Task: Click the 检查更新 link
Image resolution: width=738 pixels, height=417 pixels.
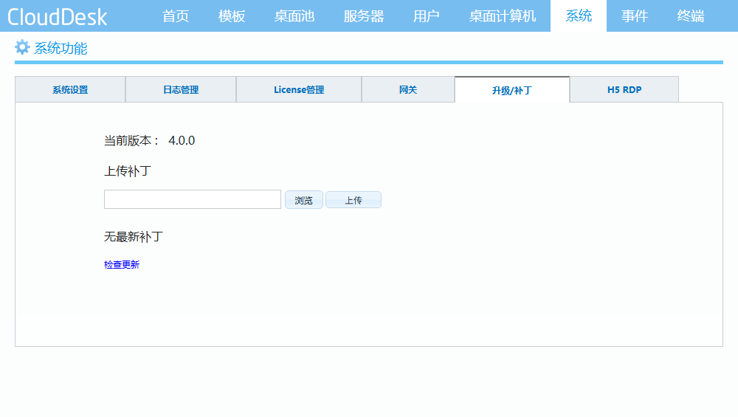Action: pyautogui.click(x=122, y=264)
